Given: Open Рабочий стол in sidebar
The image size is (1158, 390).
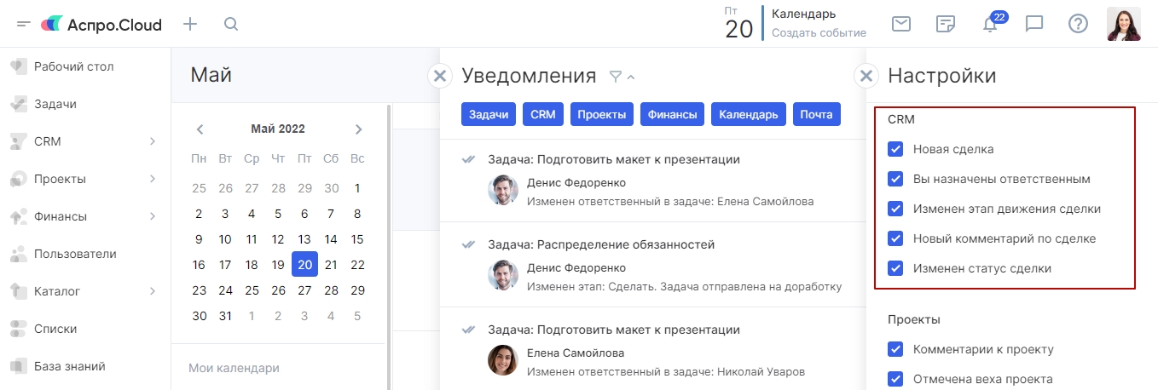Looking at the screenshot, I should (73, 66).
